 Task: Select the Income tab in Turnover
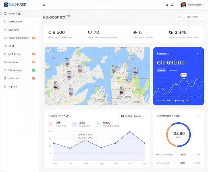click(x=161, y=70)
